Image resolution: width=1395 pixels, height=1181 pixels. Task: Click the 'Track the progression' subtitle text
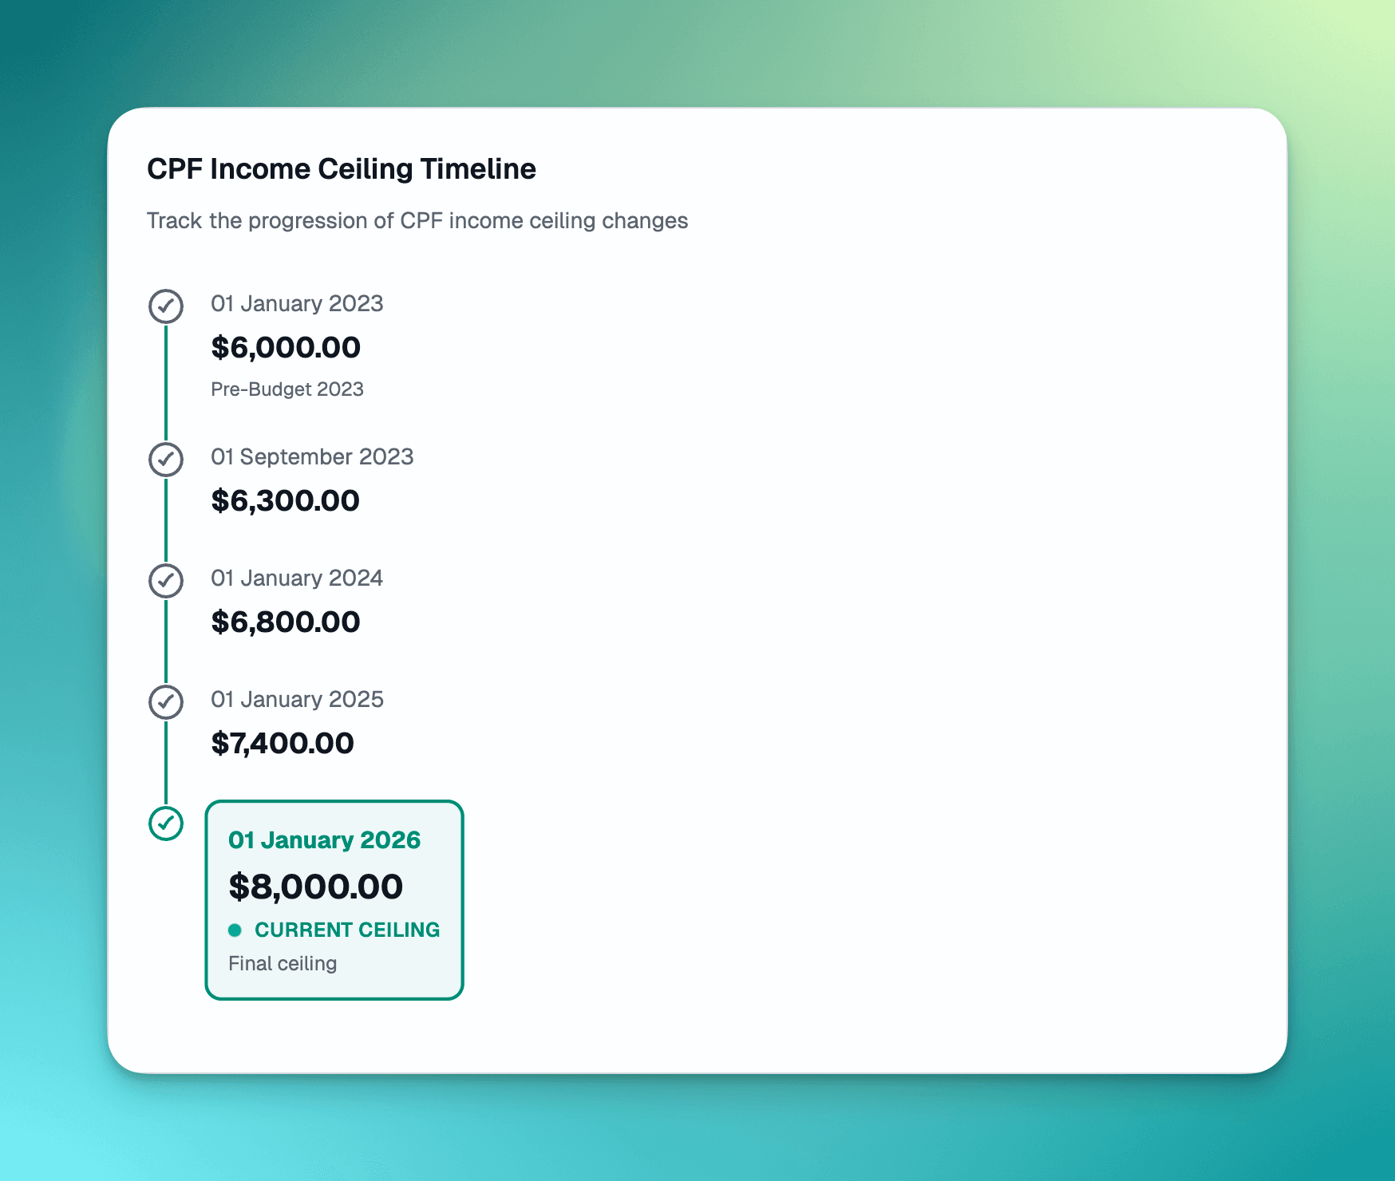coord(417,221)
